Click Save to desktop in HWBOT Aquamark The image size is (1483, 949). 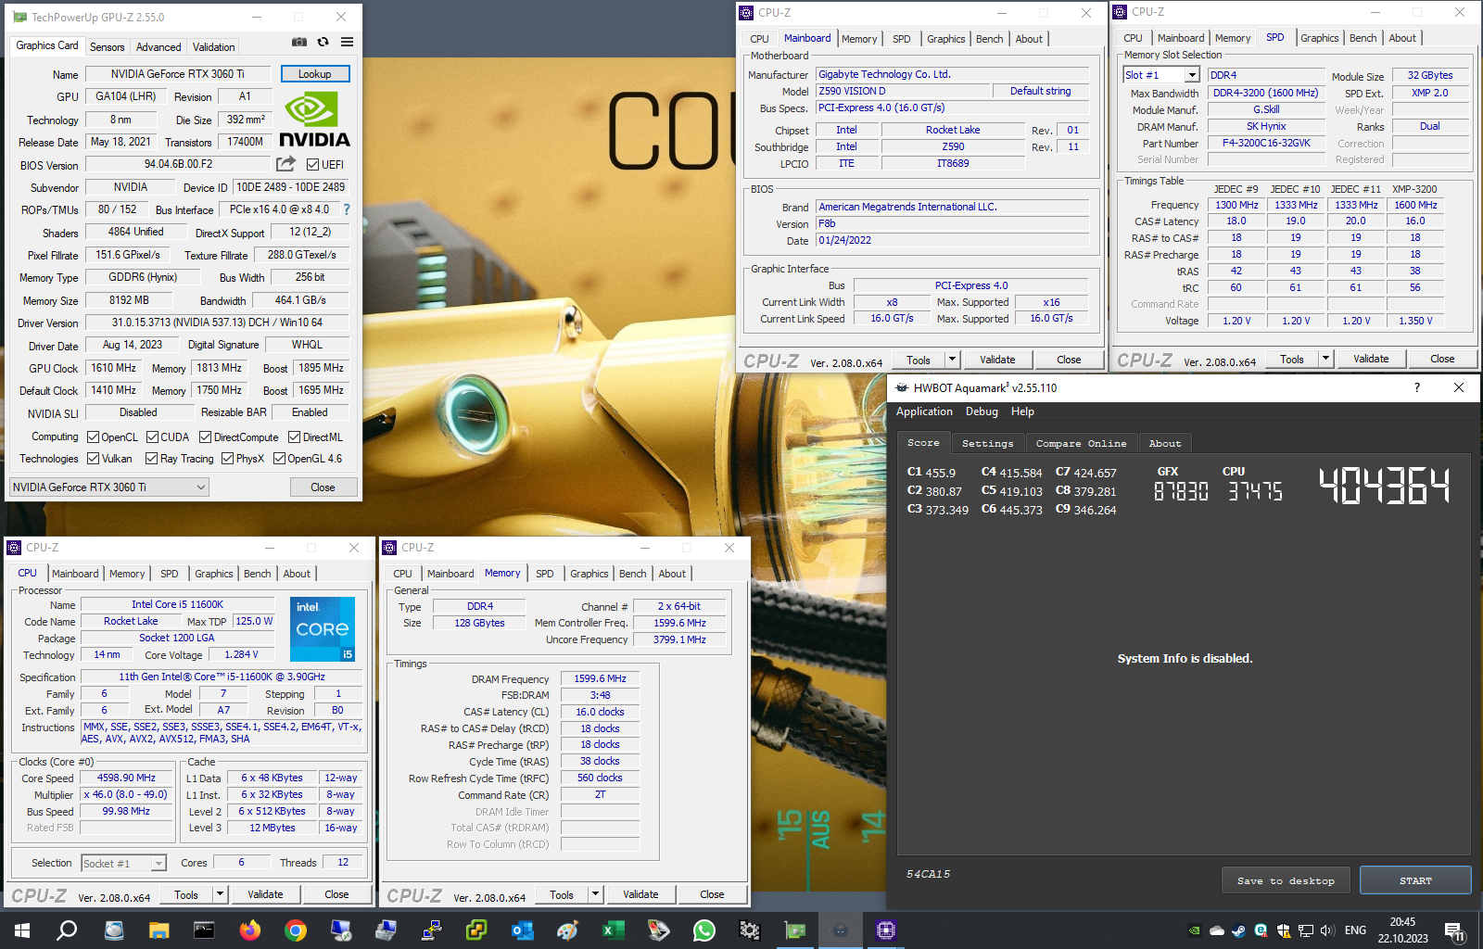[x=1286, y=880]
